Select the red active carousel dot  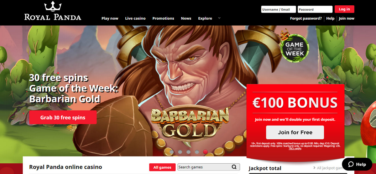[205, 152]
